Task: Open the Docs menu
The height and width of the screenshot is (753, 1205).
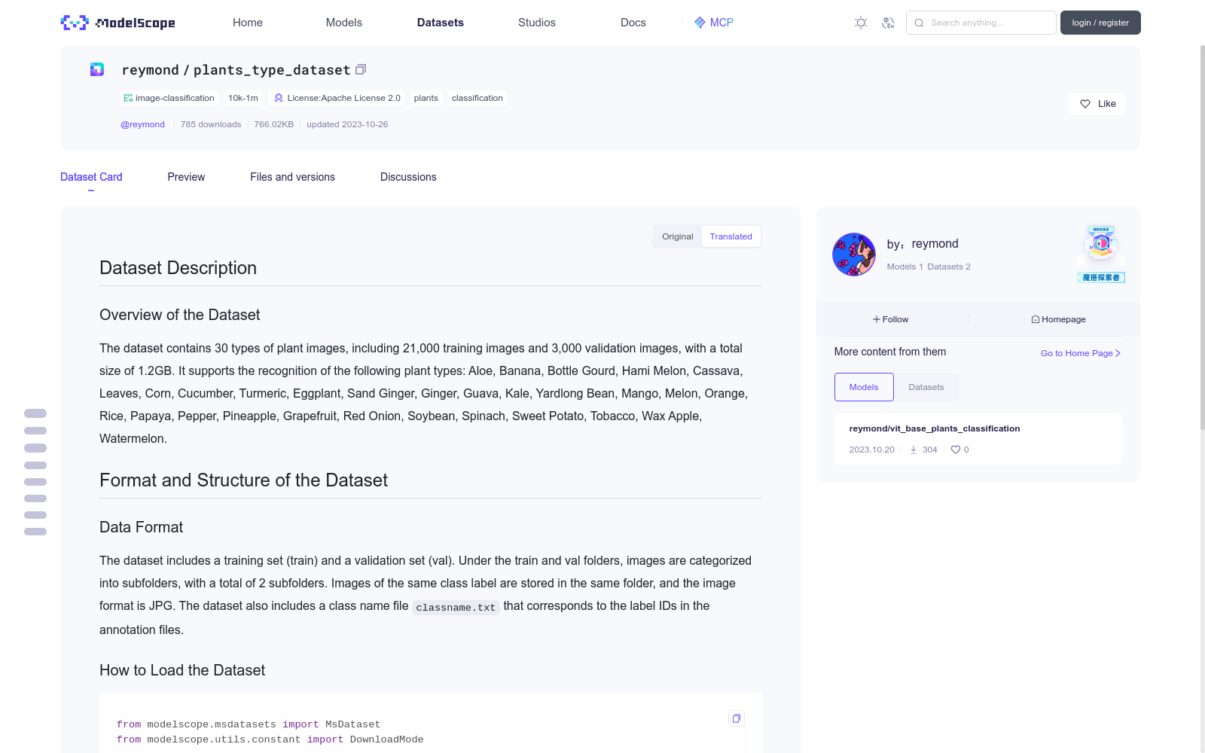Action: tap(633, 23)
